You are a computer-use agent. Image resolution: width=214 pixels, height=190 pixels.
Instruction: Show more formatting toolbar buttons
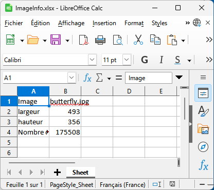(209, 60)
